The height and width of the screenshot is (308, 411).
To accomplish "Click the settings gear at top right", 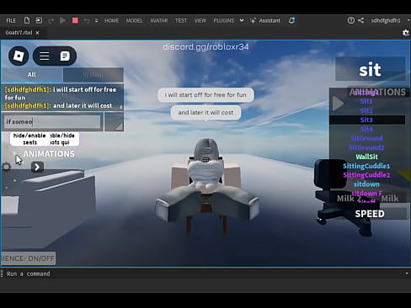I will (406, 33).
